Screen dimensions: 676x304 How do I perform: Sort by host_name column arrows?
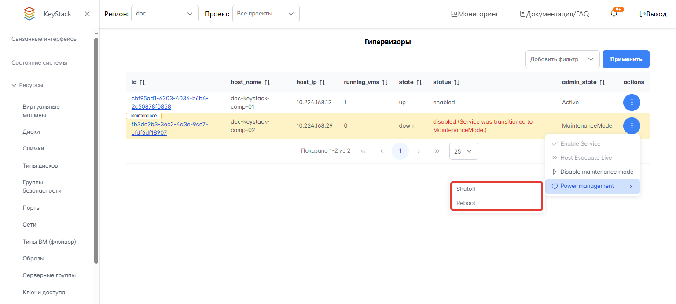[x=267, y=82]
